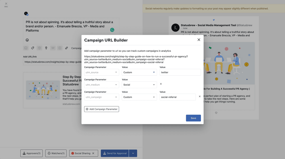Click the location pin icon
The height and width of the screenshot is (159, 285).
(46, 48)
